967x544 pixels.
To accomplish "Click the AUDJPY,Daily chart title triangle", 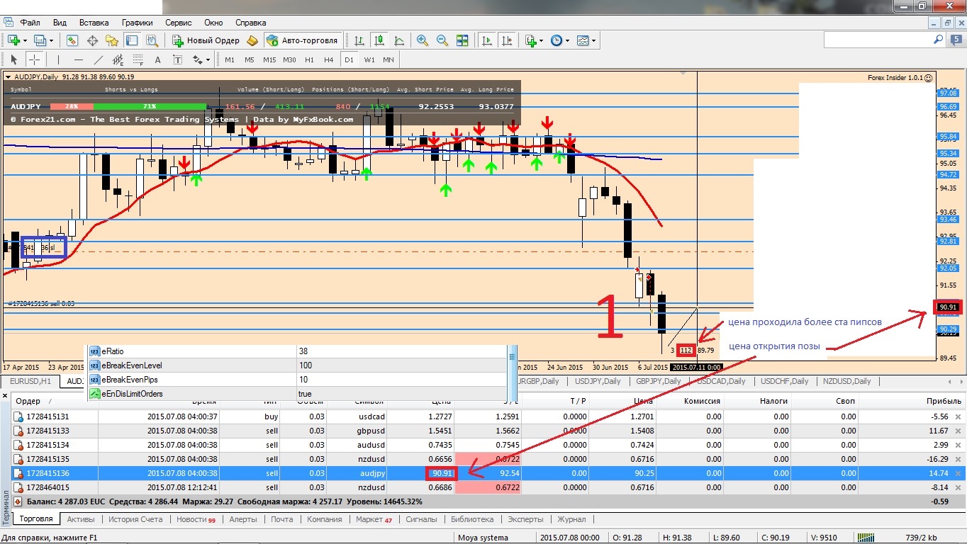I will coord(8,76).
